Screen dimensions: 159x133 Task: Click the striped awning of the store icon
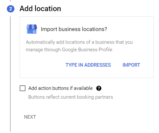[x=32, y=27]
